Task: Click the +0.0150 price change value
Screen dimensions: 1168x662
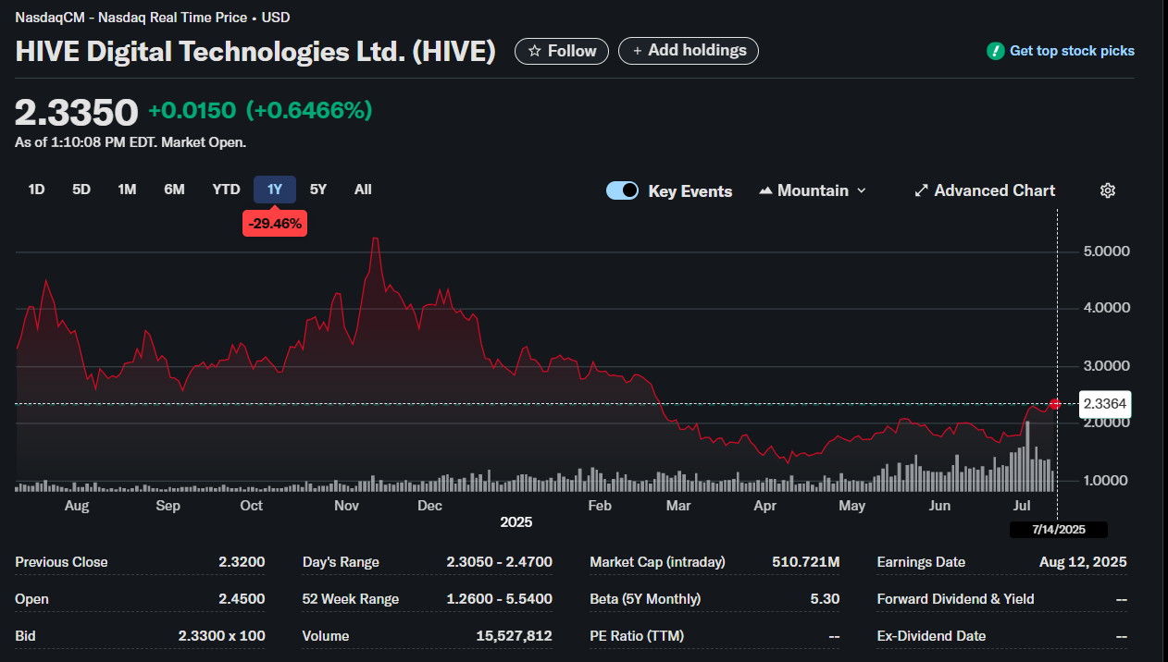Action: [x=192, y=111]
